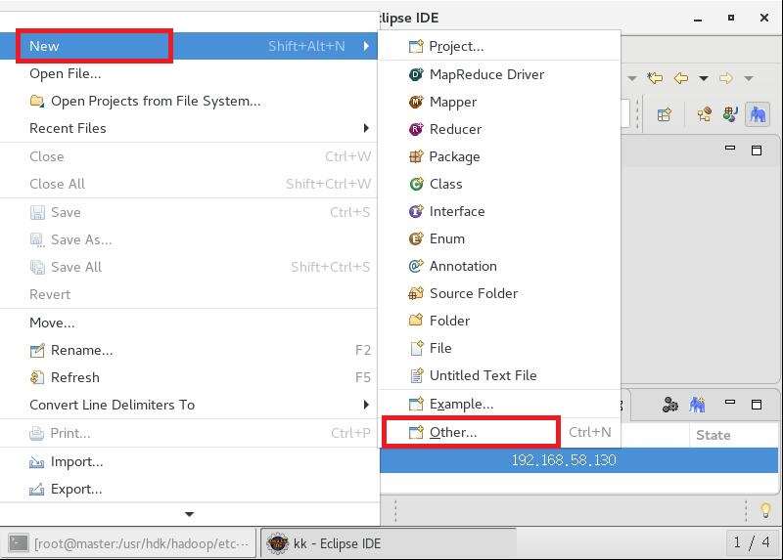Click the Export menu icon
Viewport: 783px width, 560px height.
pyautogui.click(x=36, y=490)
